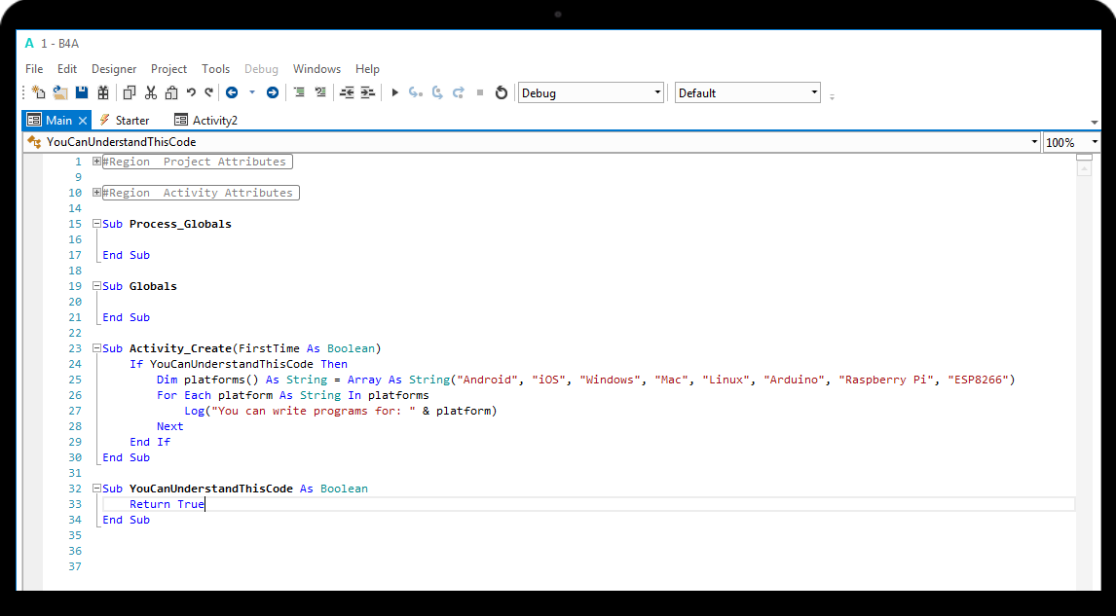Click the "Raspberry Pi" string literal
The width and height of the screenshot is (1116, 616).
click(886, 380)
